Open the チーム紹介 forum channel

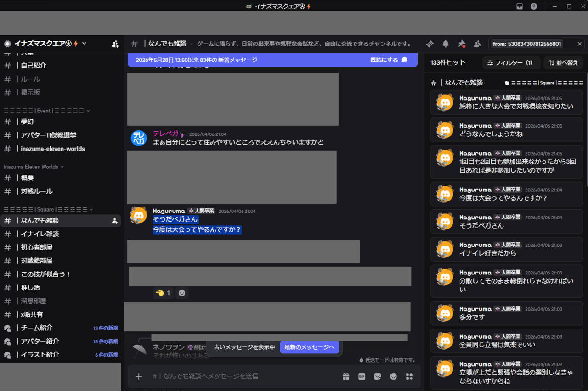pyautogui.click(x=61, y=328)
